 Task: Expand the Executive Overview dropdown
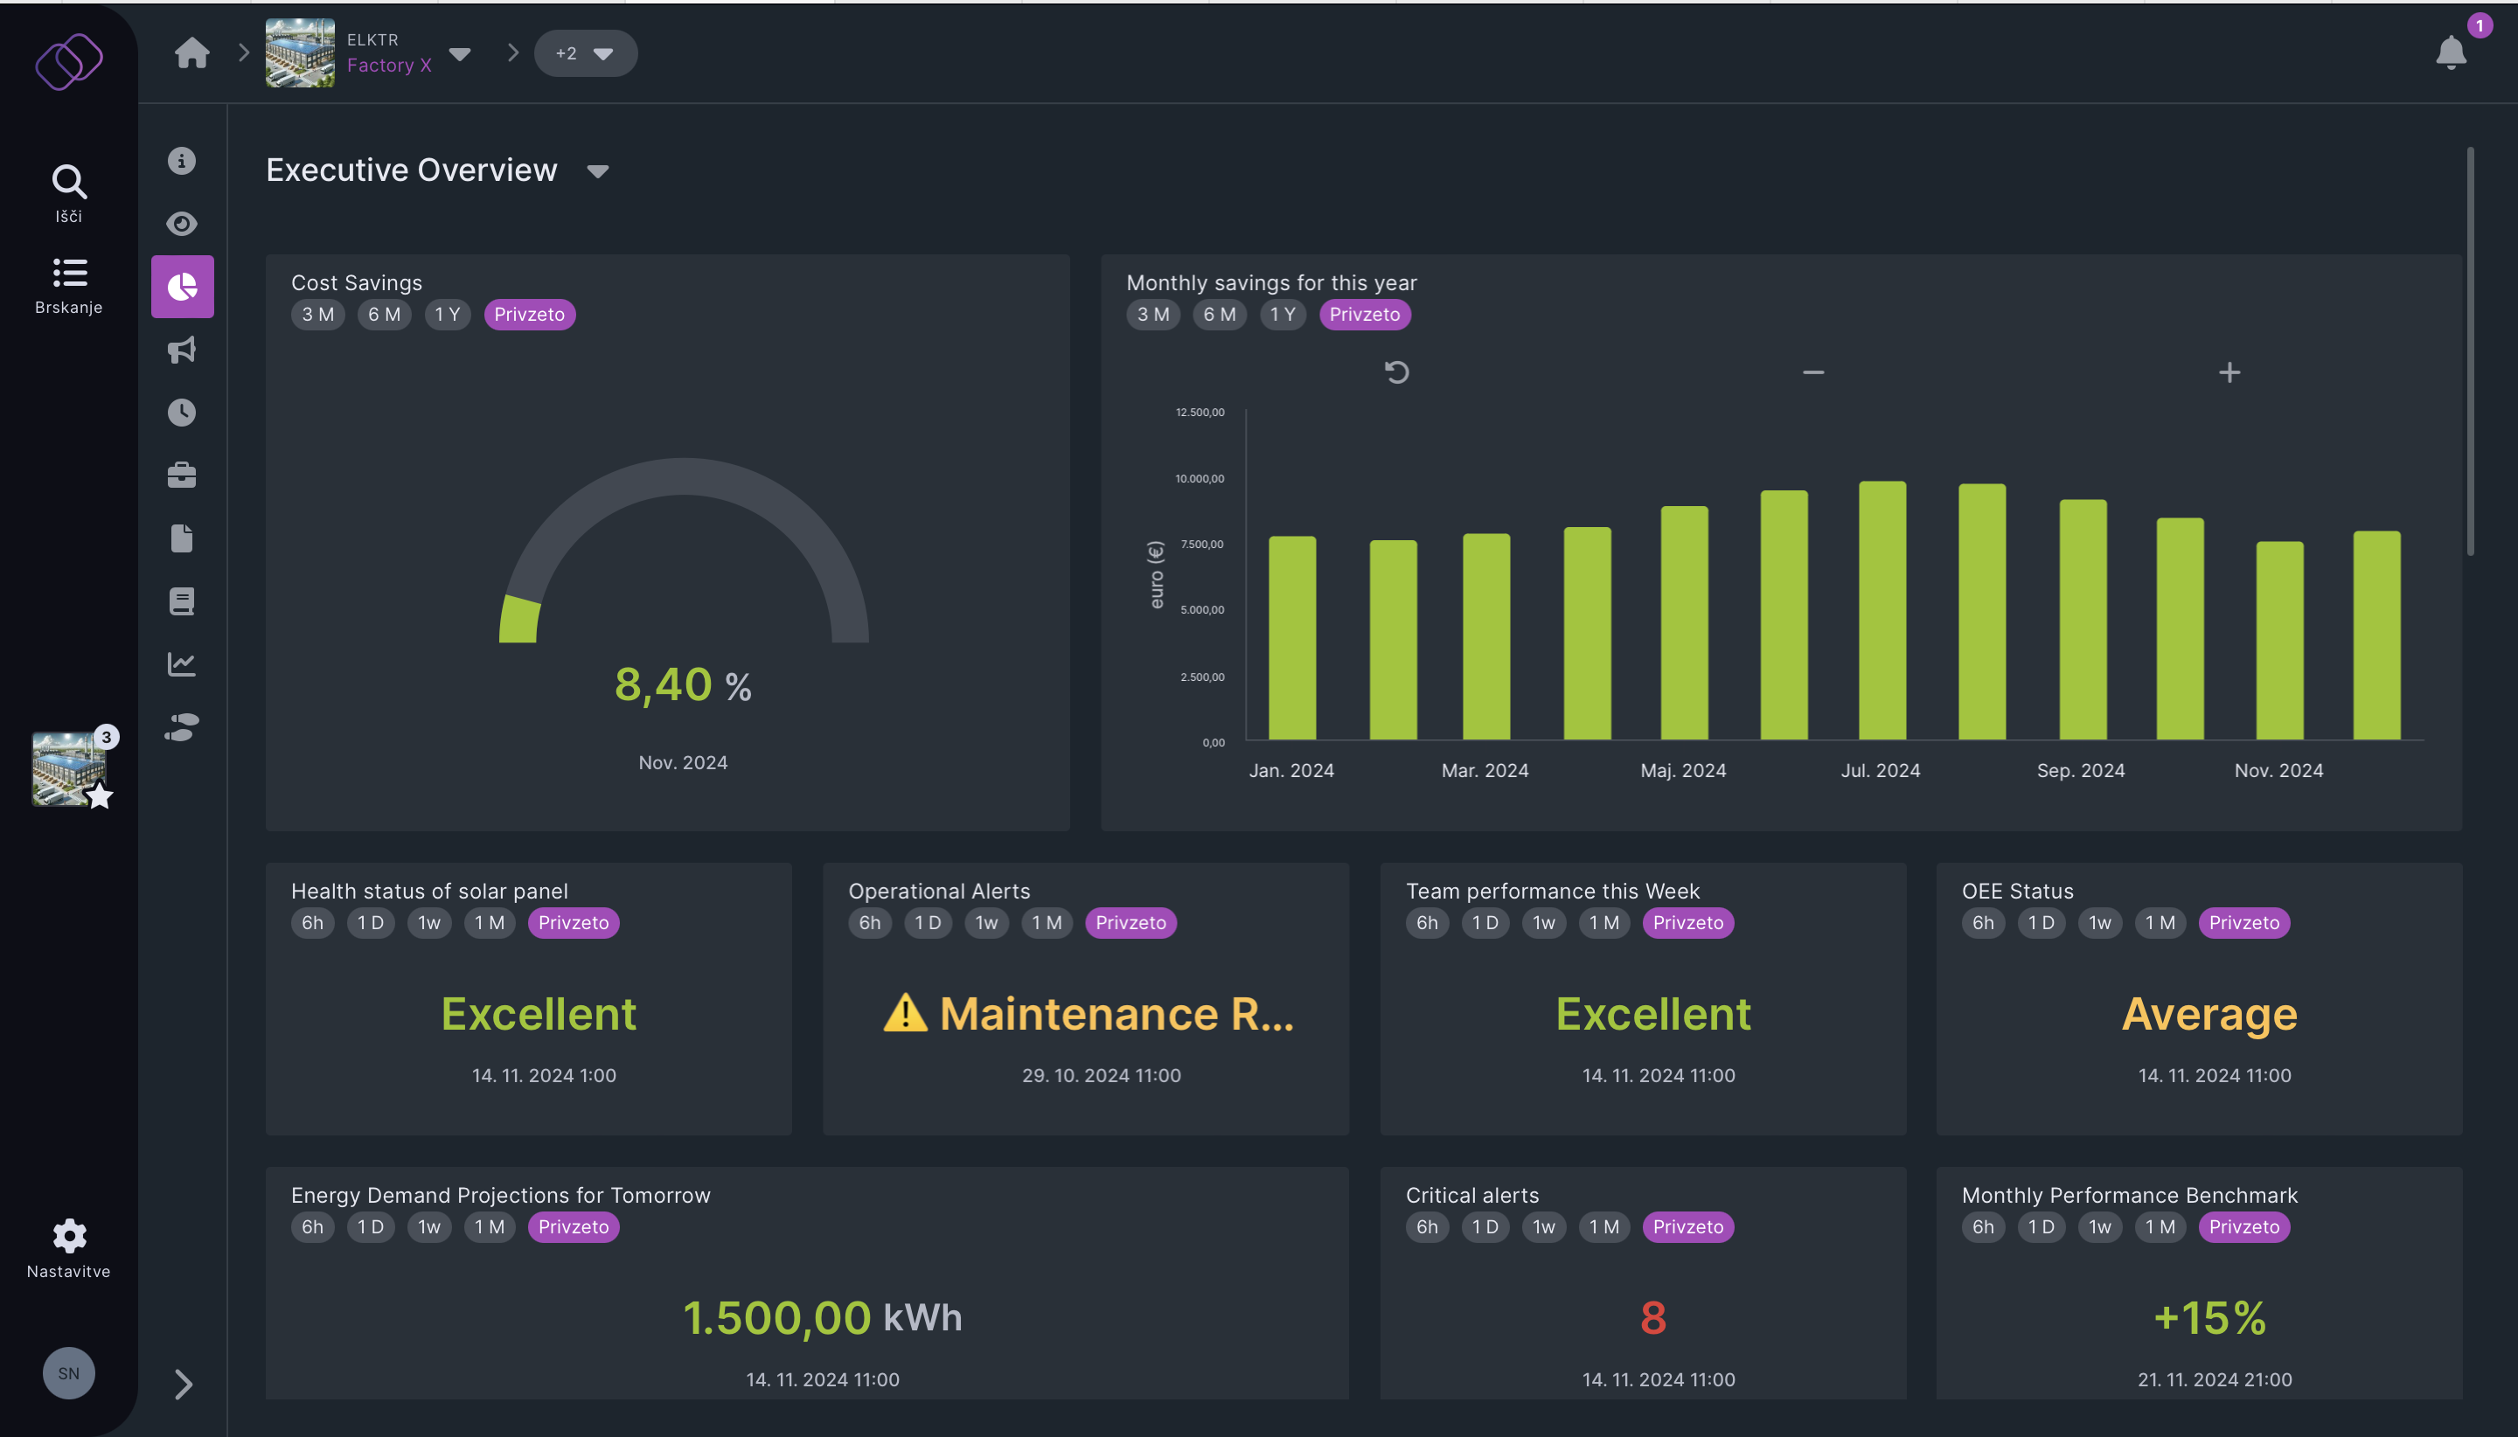(597, 171)
